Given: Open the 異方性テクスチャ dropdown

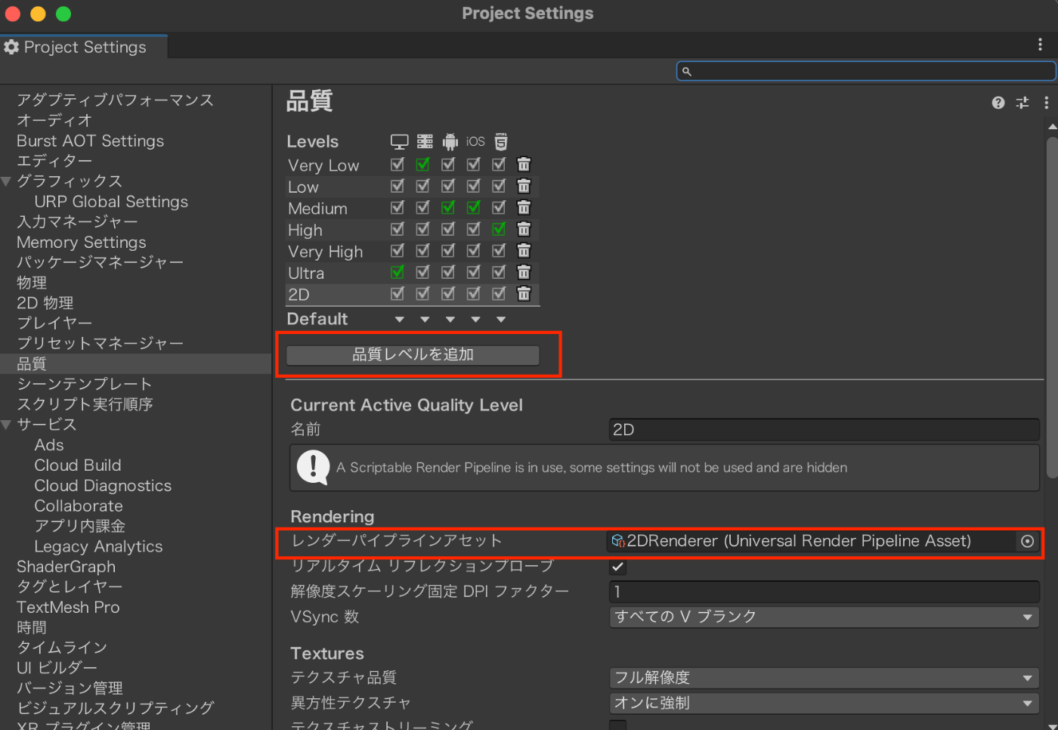Looking at the screenshot, I should pyautogui.click(x=824, y=703).
